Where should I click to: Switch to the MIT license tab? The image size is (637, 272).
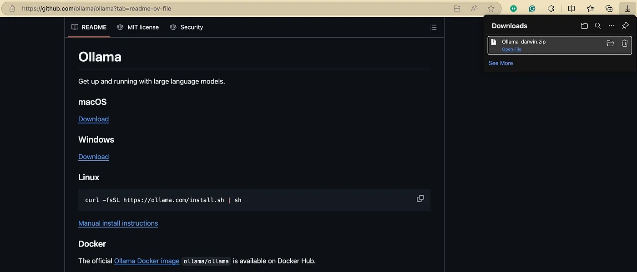coord(138,27)
